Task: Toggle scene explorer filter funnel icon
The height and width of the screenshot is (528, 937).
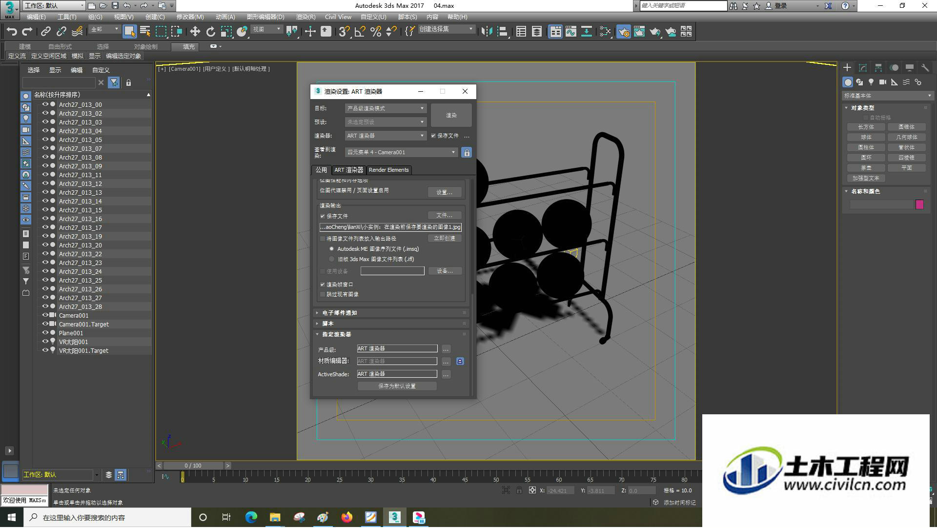Action: [114, 83]
